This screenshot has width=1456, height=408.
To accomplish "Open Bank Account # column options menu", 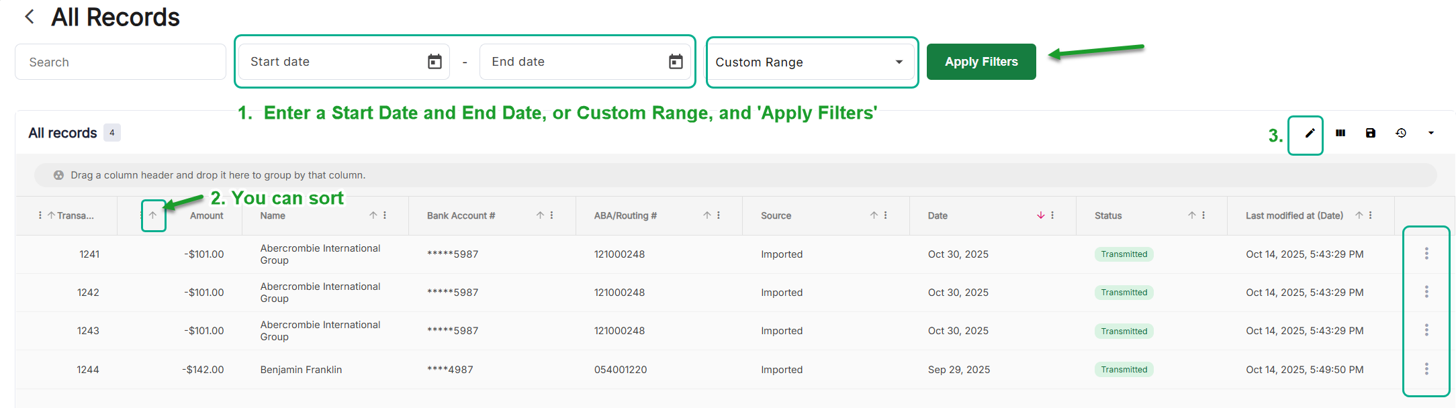I will 551,215.
